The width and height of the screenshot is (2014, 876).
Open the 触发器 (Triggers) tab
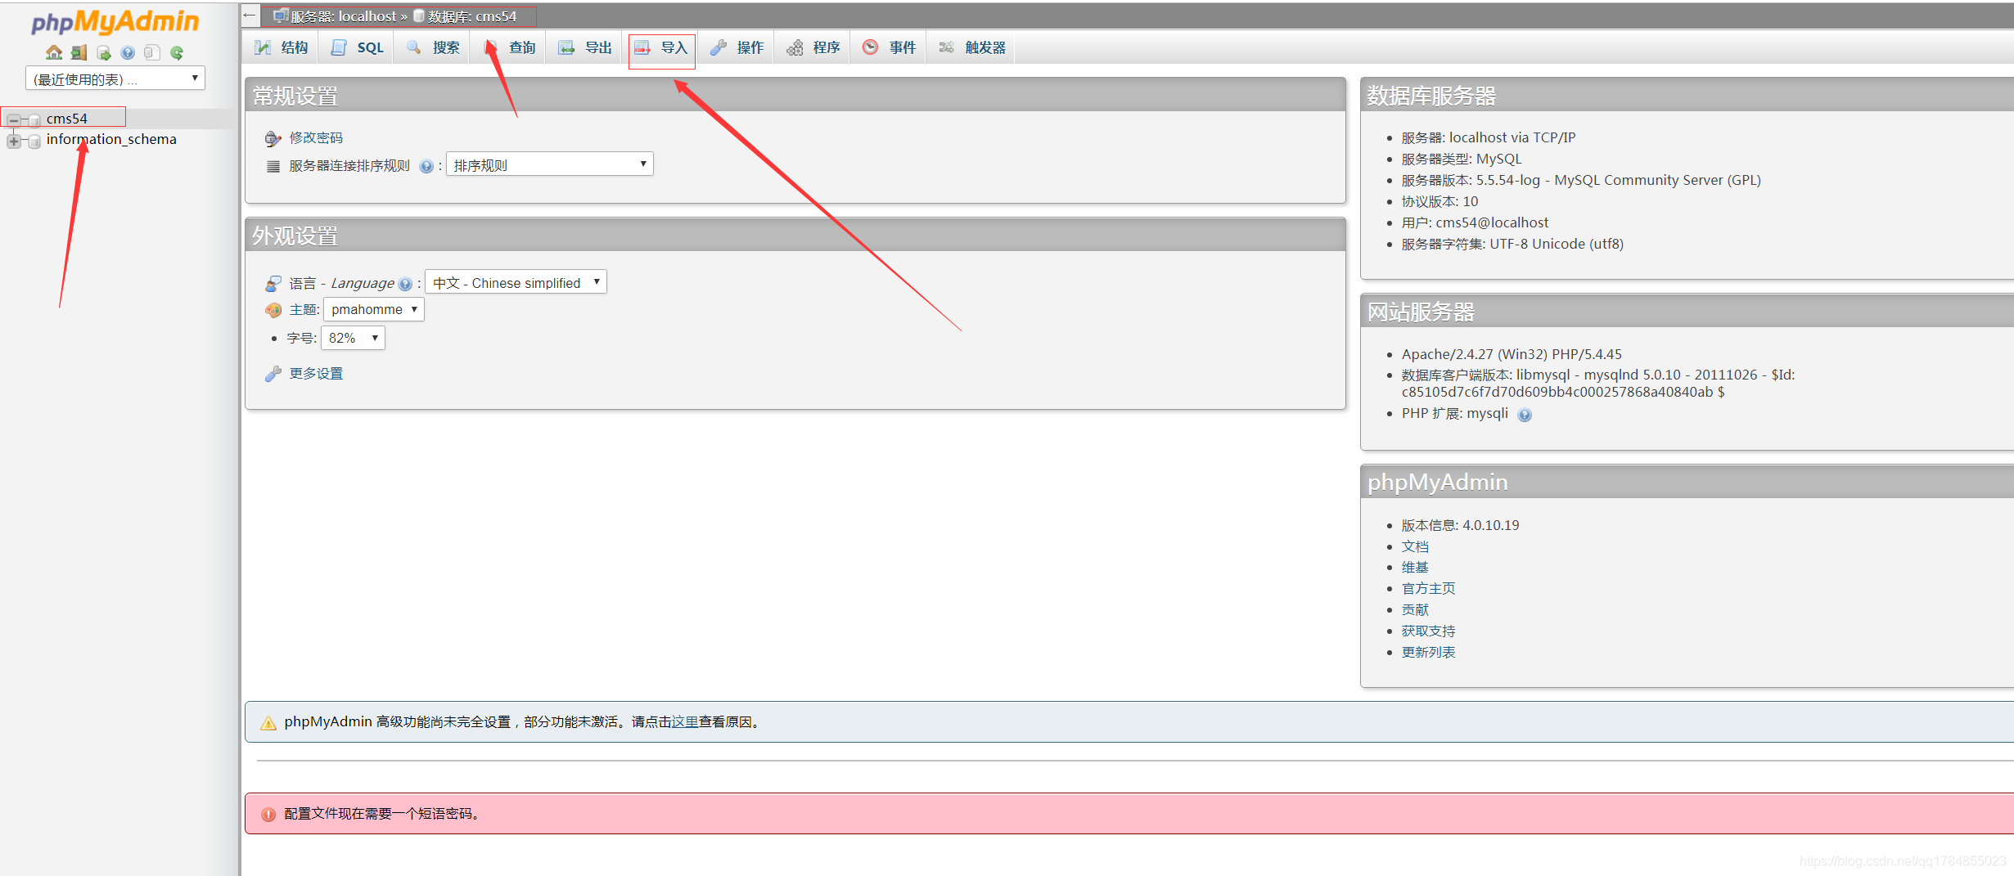pyautogui.click(x=971, y=47)
